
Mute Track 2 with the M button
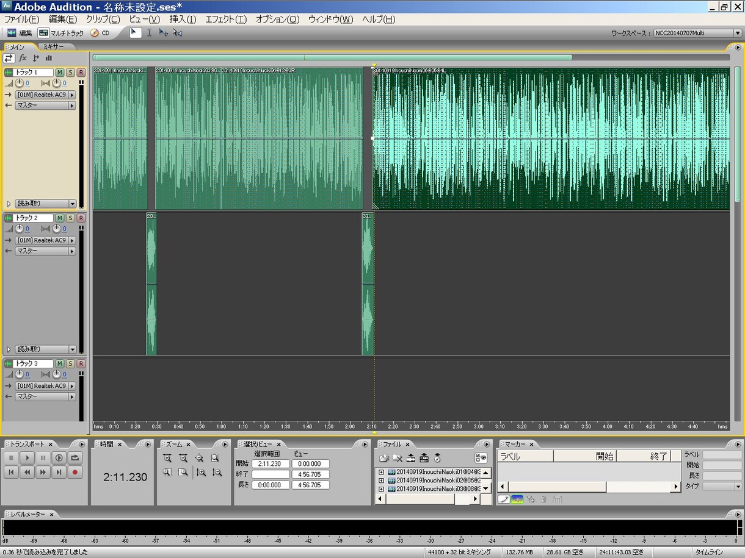click(60, 218)
